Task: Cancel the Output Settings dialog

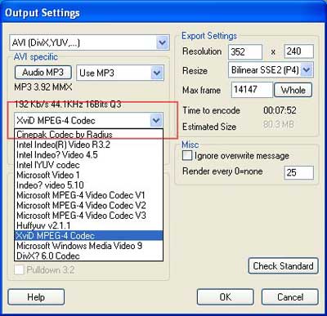Action: (x=290, y=297)
